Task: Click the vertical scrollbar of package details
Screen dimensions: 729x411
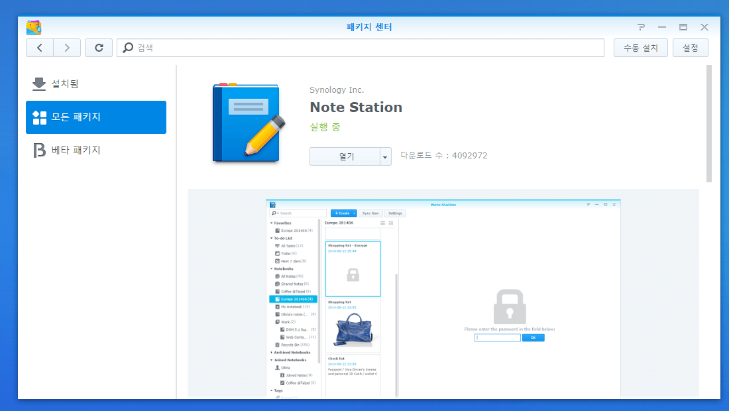Action: click(x=709, y=124)
